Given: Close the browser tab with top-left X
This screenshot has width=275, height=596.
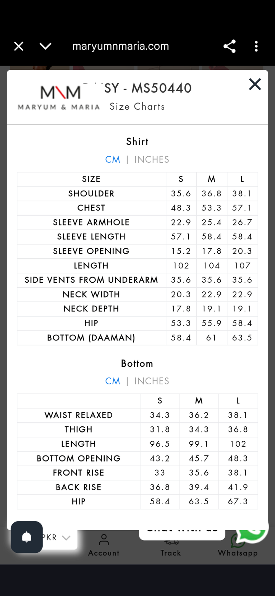Looking at the screenshot, I should [19, 46].
